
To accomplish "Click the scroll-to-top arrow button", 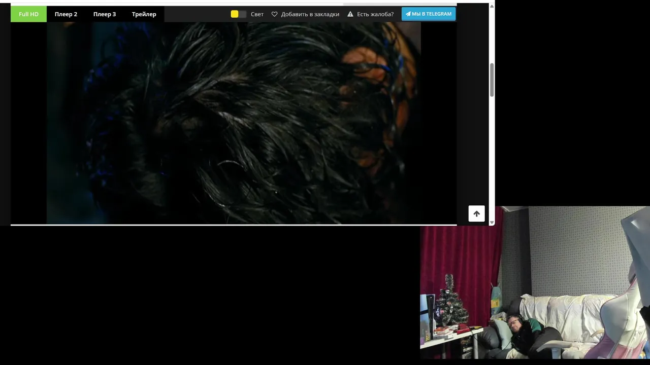I will pyautogui.click(x=476, y=213).
